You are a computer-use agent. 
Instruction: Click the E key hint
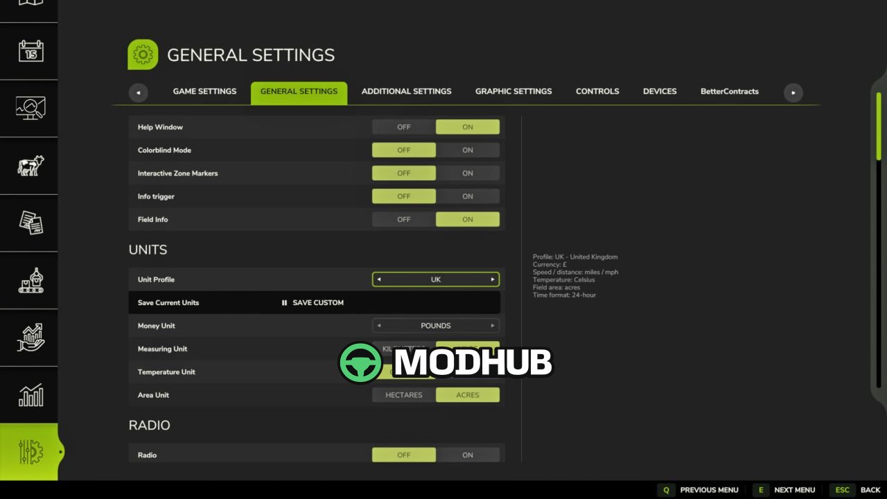[x=760, y=490]
